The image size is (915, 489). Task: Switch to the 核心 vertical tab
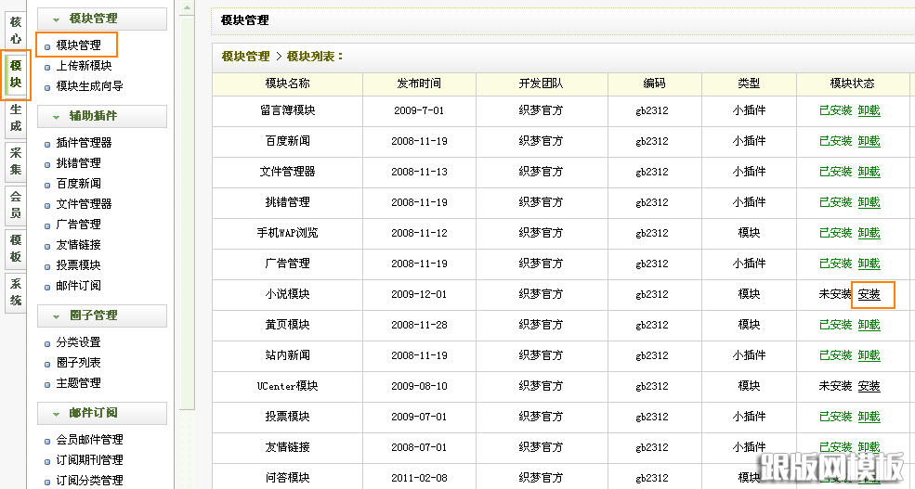tap(16, 30)
